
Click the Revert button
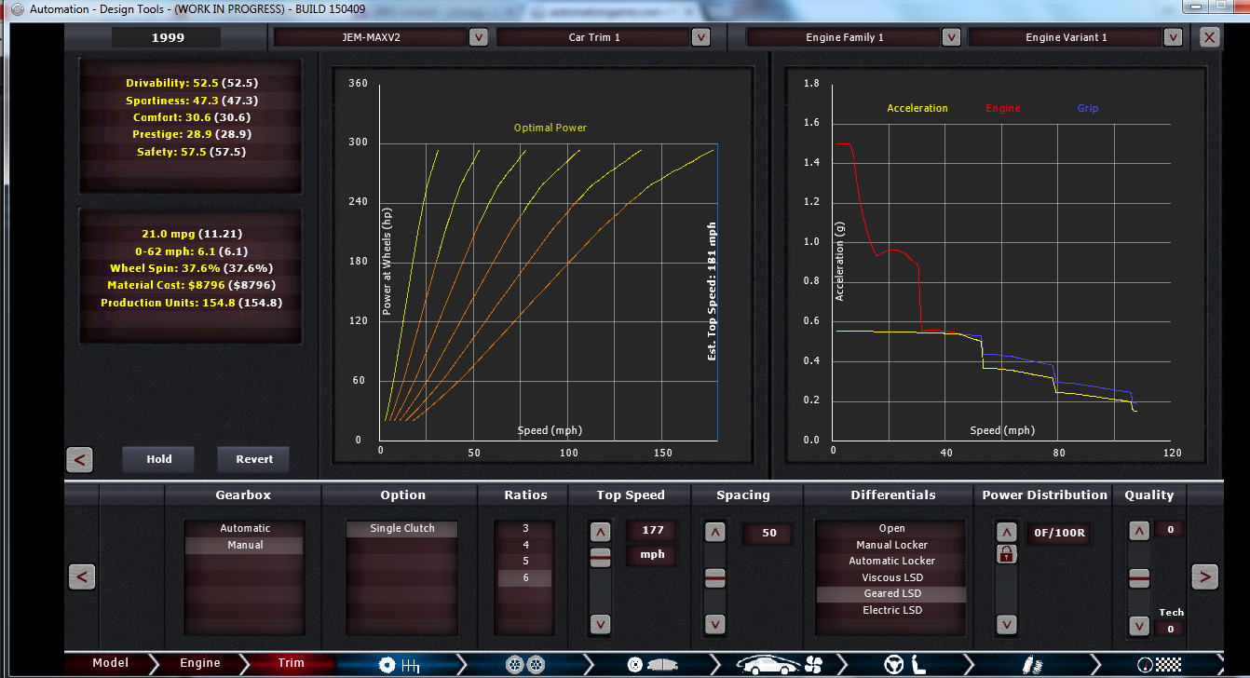click(x=254, y=459)
